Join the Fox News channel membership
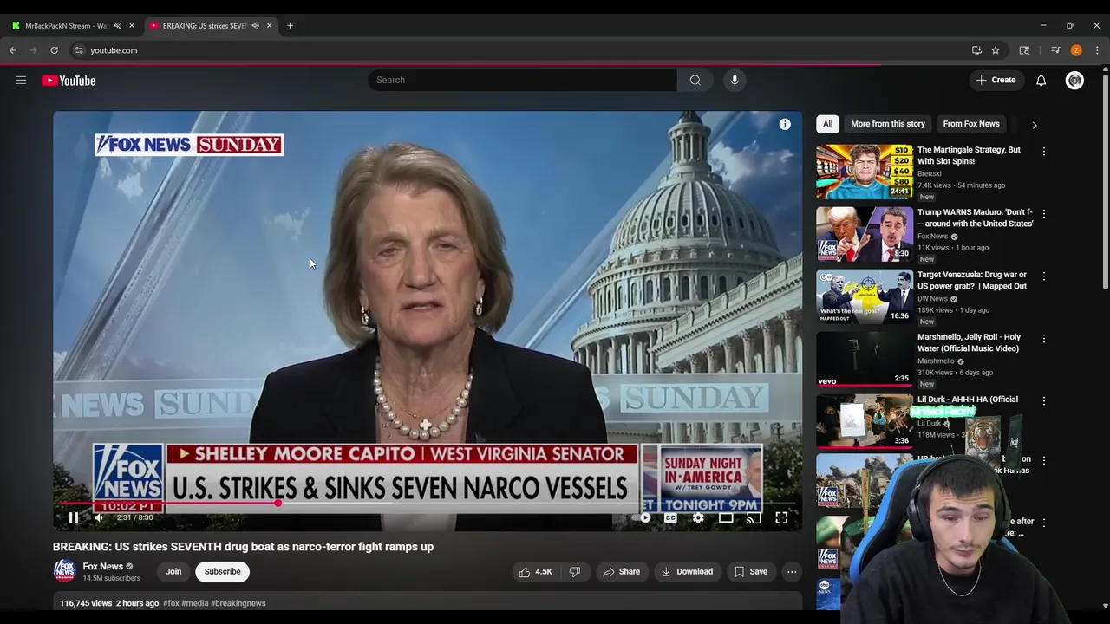Viewport: 1110px width, 624px height. click(x=173, y=572)
